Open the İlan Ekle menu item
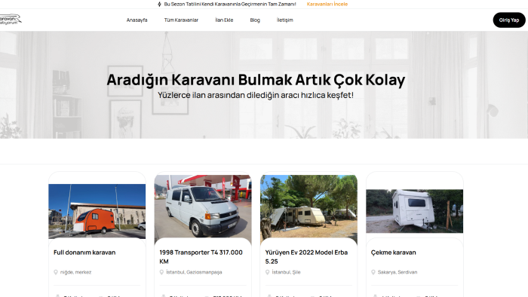The height and width of the screenshot is (297, 528). [x=224, y=20]
